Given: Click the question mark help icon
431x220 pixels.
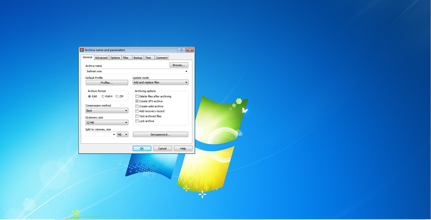Looking at the screenshot, I should [181, 50].
